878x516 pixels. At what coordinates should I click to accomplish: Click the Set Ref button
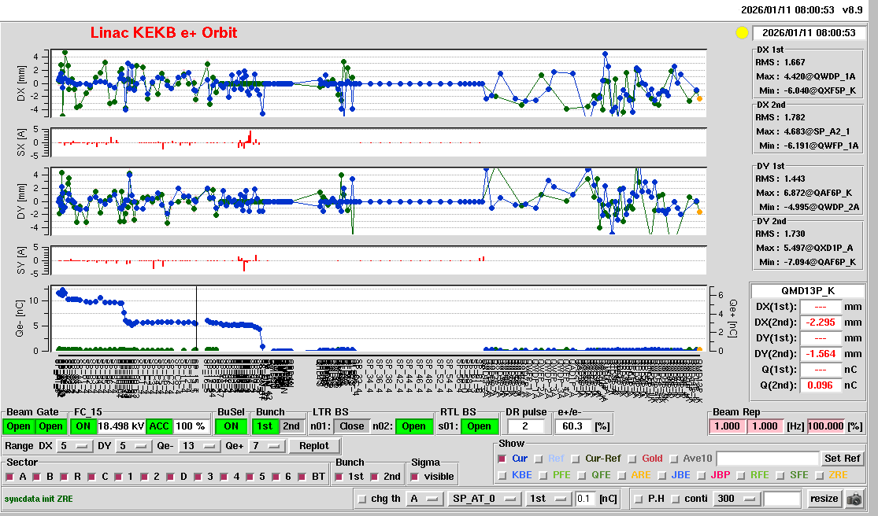843,459
